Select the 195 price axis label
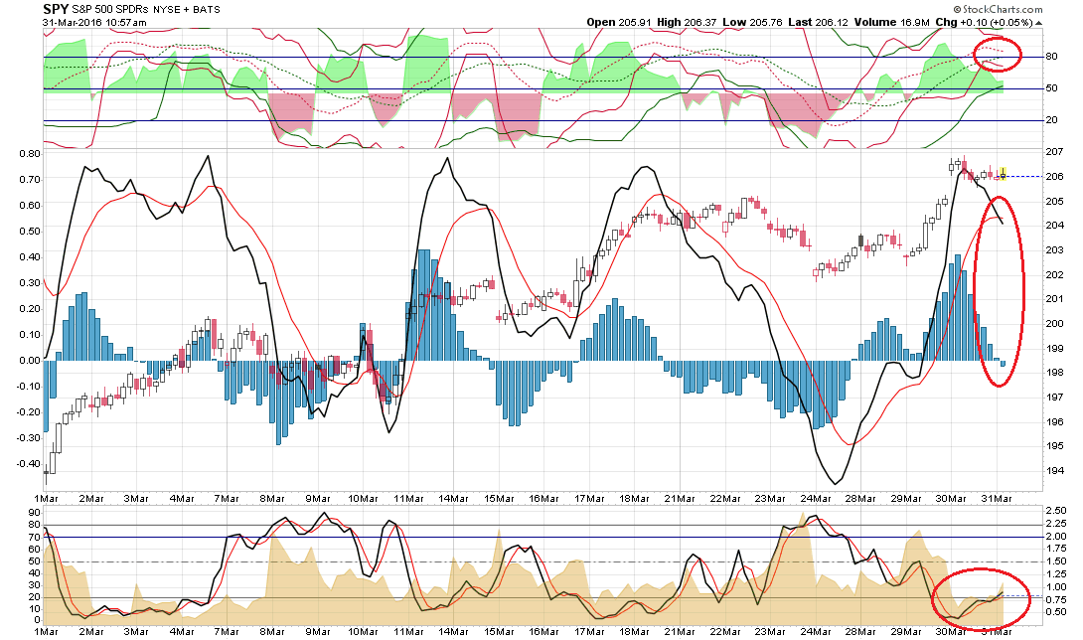Image resolution: width=1083 pixels, height=640 pixels. 1054,446
